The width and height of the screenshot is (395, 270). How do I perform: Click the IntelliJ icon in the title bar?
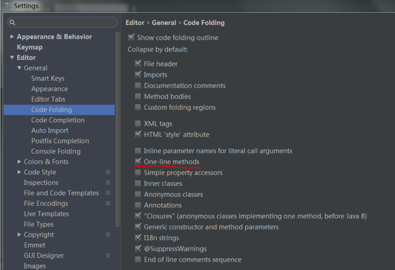[x=7, y=6]
